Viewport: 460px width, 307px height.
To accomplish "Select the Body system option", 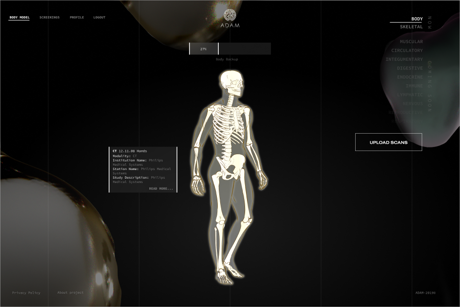I will click(416, 19).
